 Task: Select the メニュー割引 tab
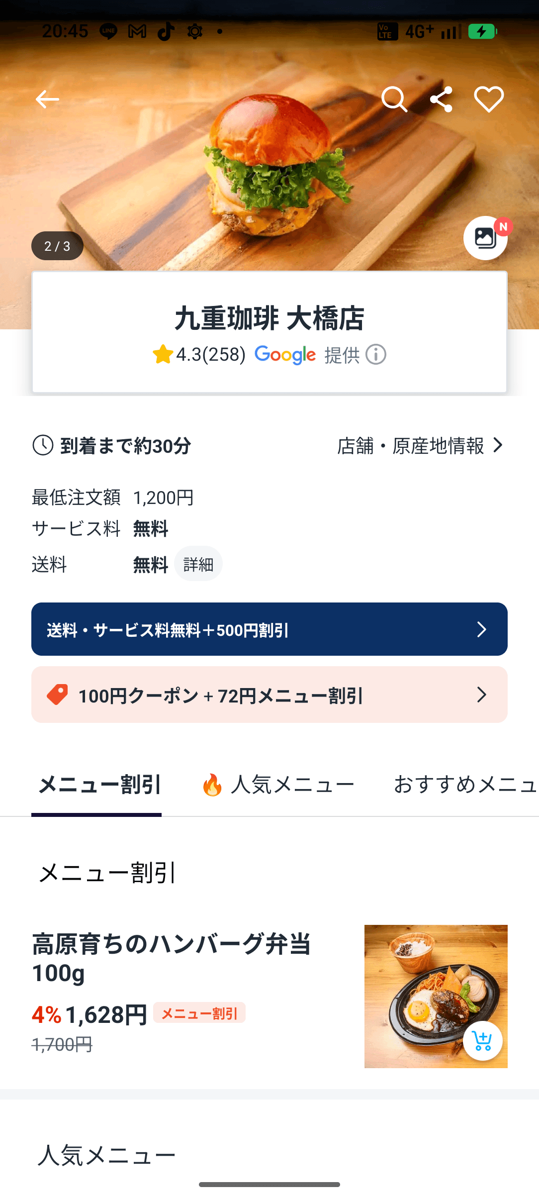[99, 785]
